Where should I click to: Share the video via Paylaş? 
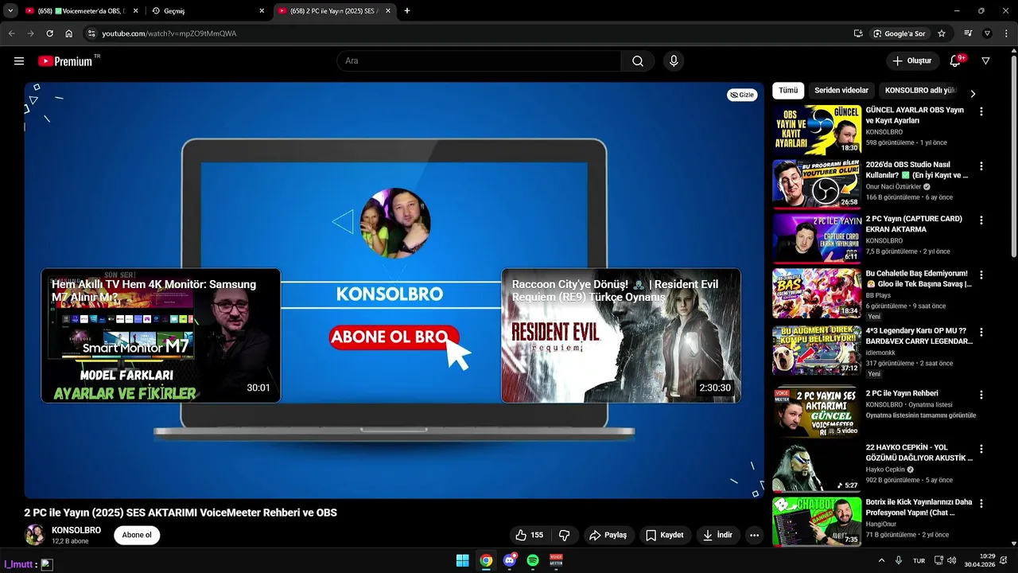click(x=608, y=535)
